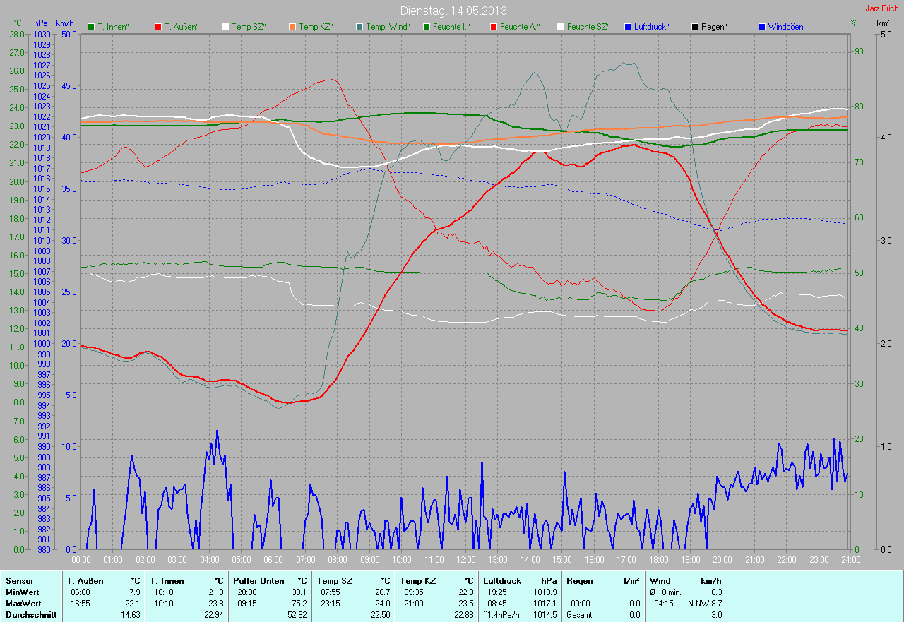Click the black Regen legend square
Screen dimensions: 904x622
point(695,27)
